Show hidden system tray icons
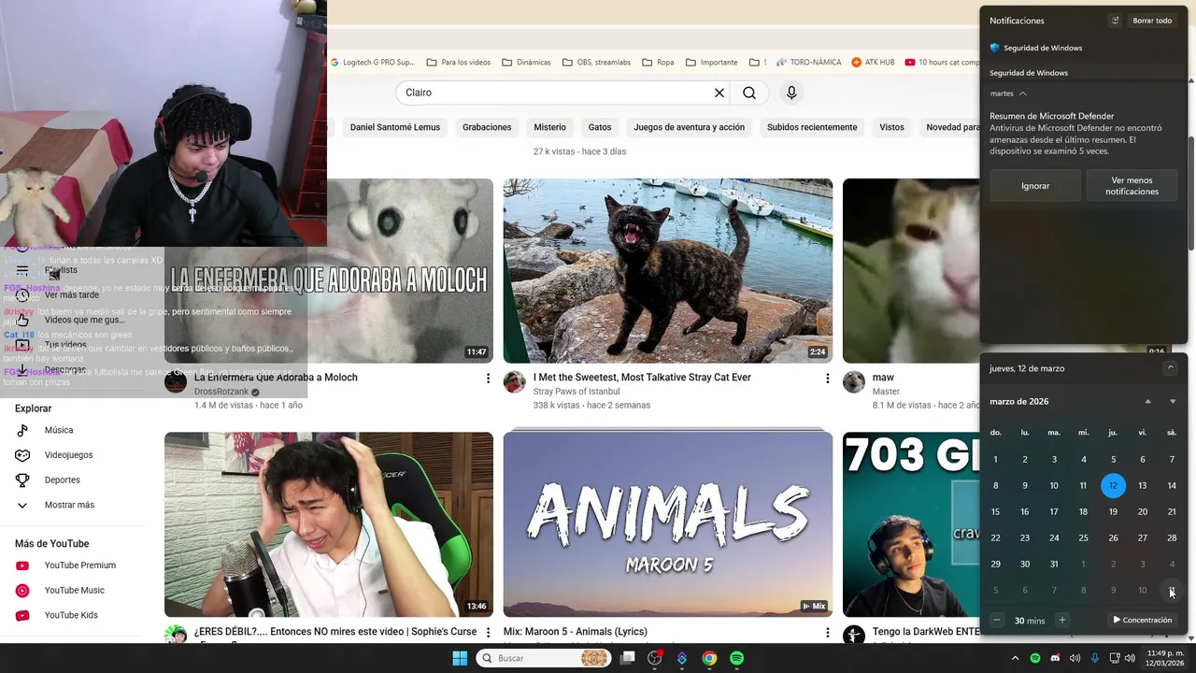The height and width of the screenshot is (673, 1196). (x=1015, y=658)
